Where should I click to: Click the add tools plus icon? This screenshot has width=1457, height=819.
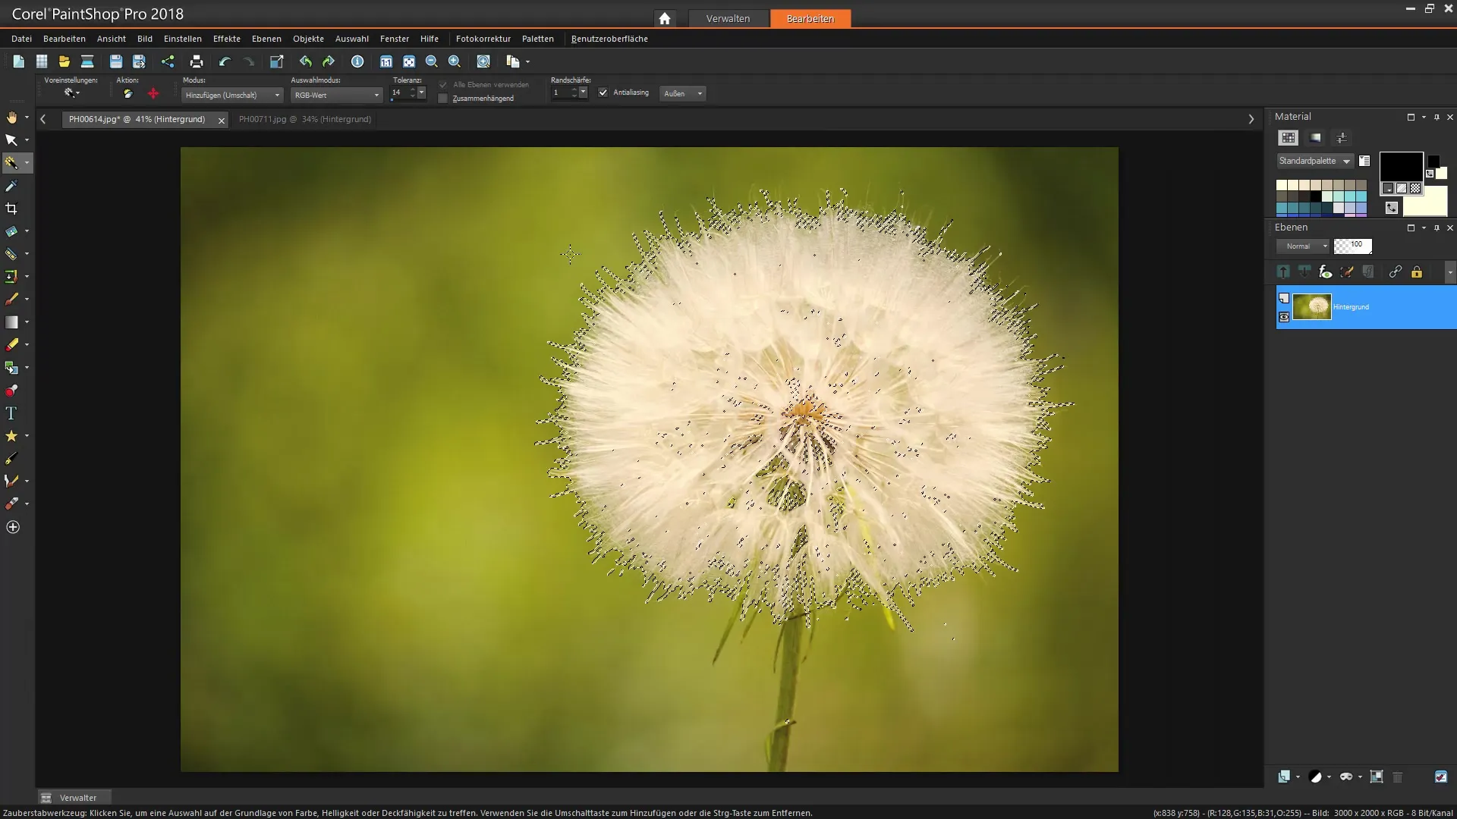point(13,527)
